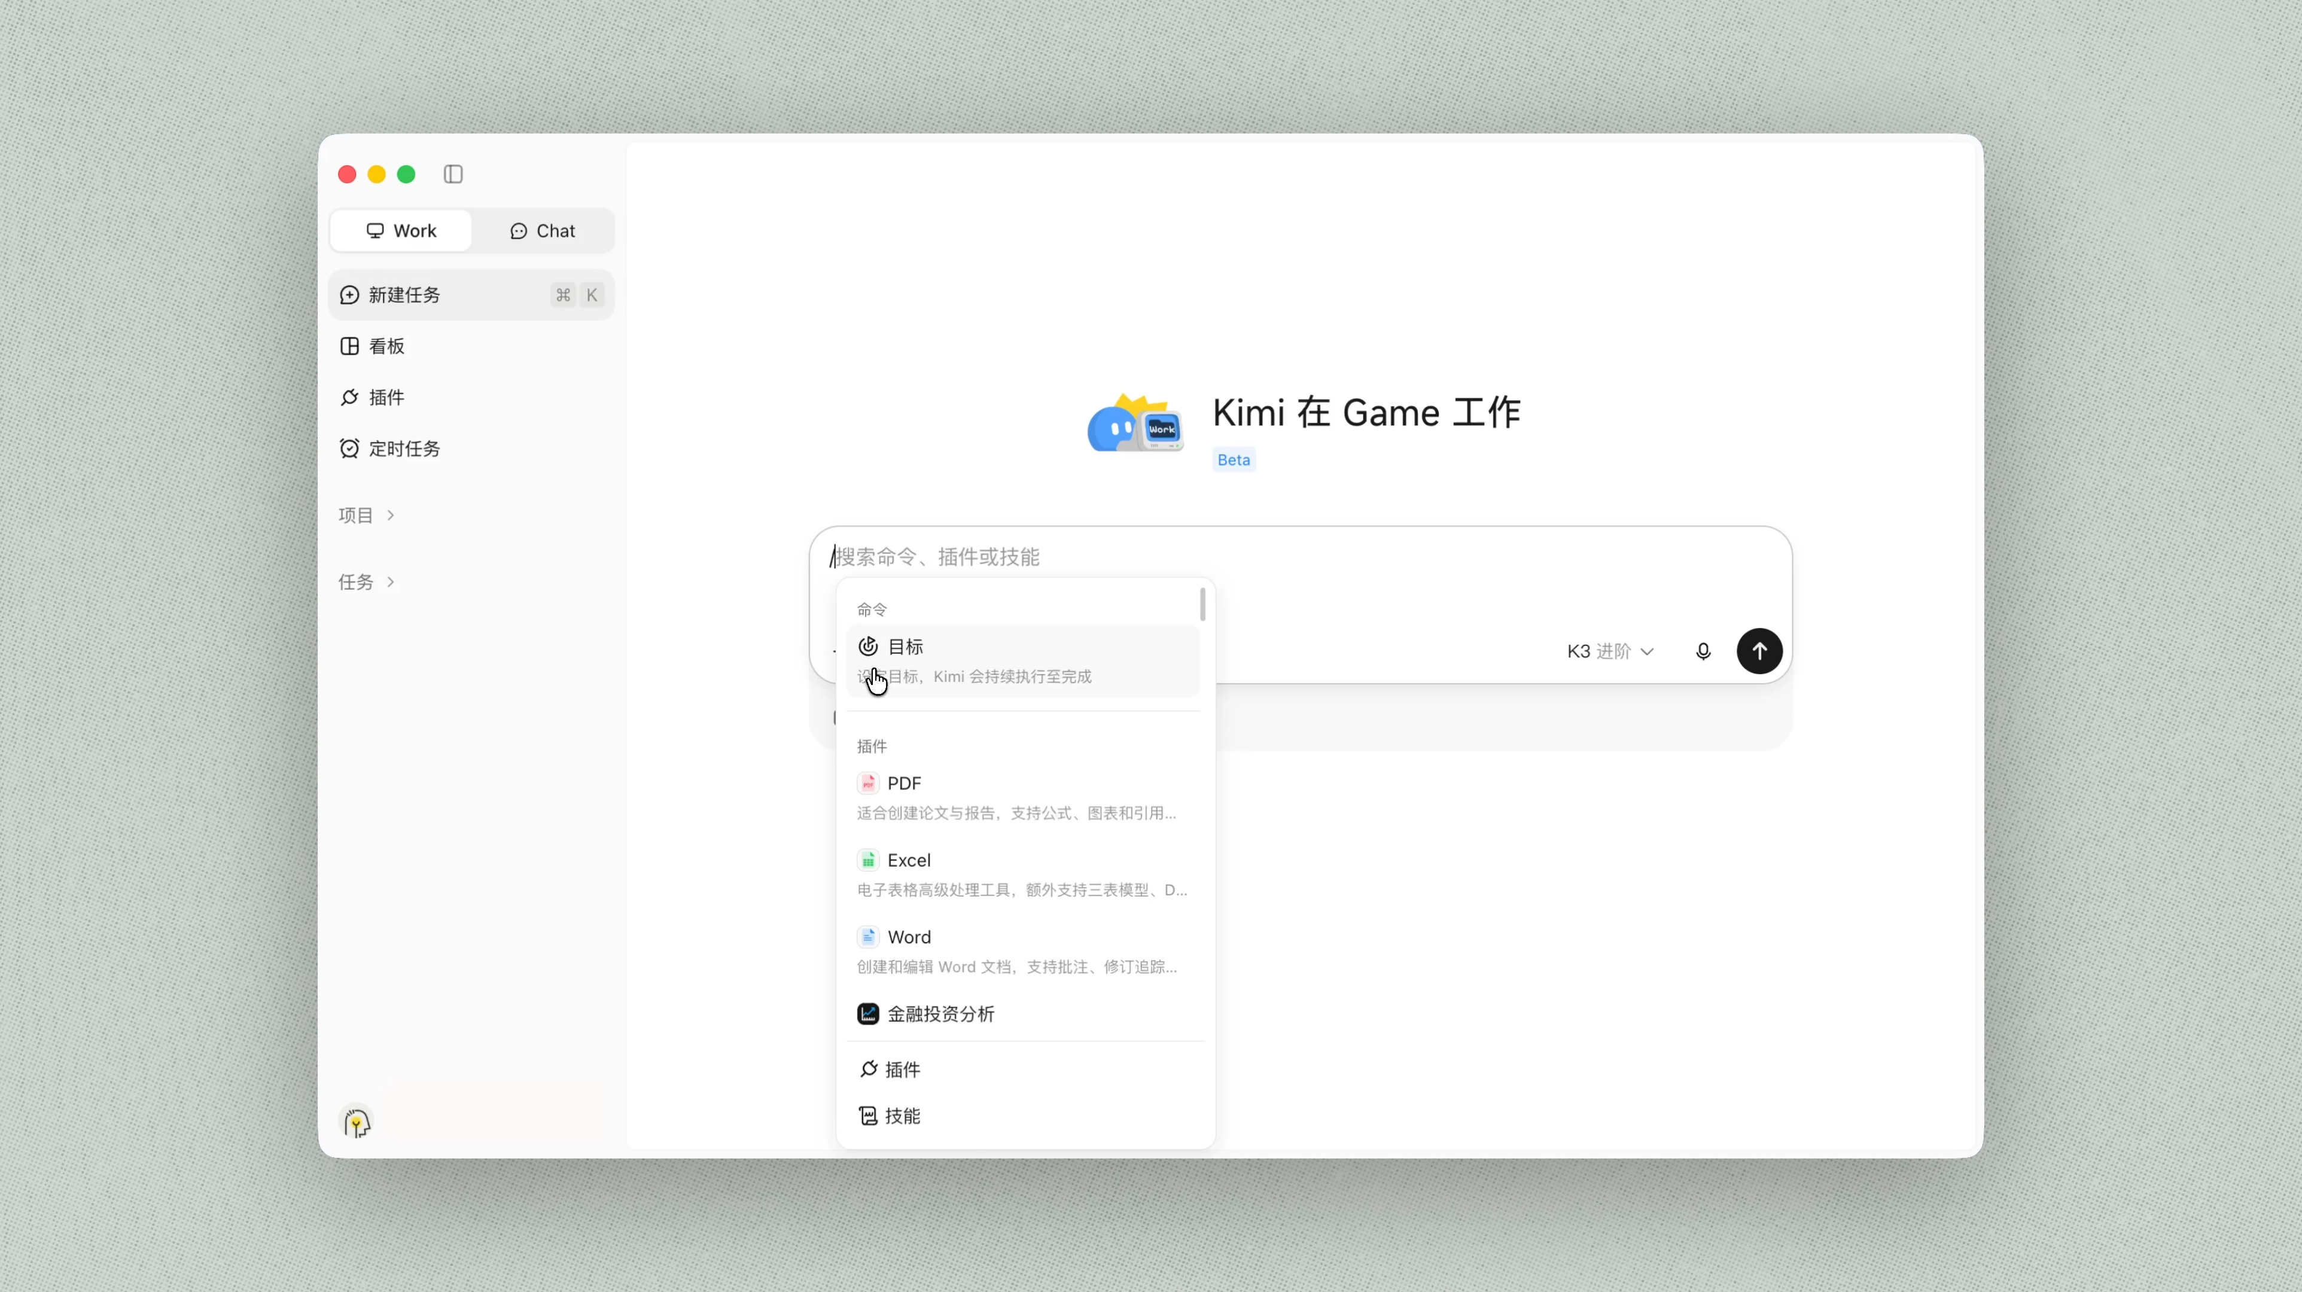
Task: Click the 命令 section heading
Action: coord(872,610)
